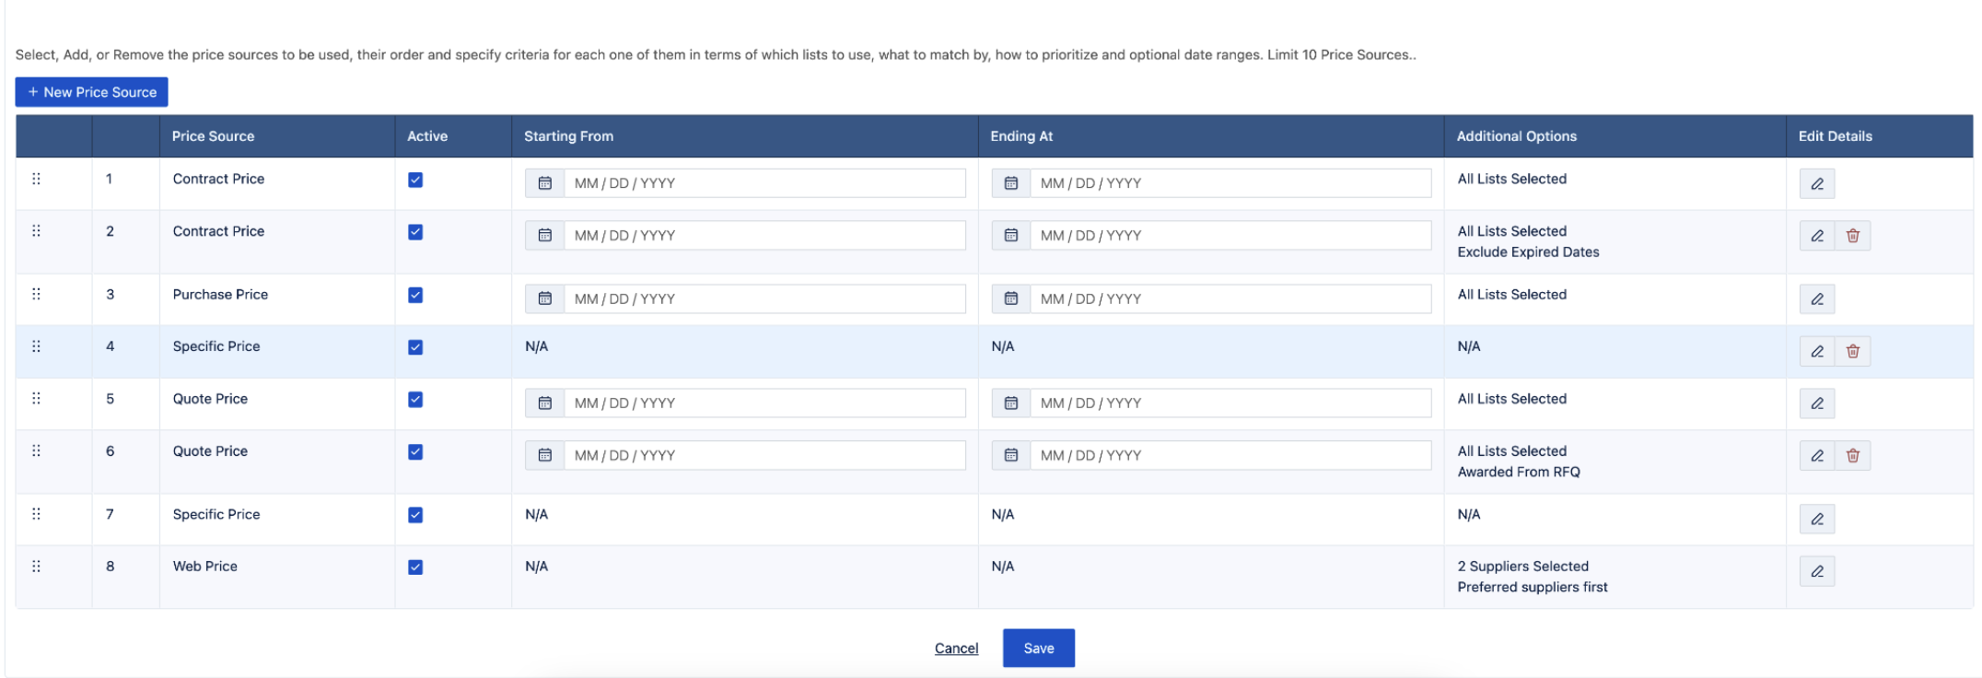Click trash icon for row 4 Specific Price
The height and width of the screenshot is (678, 1982).
[x=1852, y=351]
